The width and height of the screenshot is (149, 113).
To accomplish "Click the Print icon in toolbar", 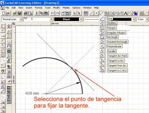I will pos(26,13).
